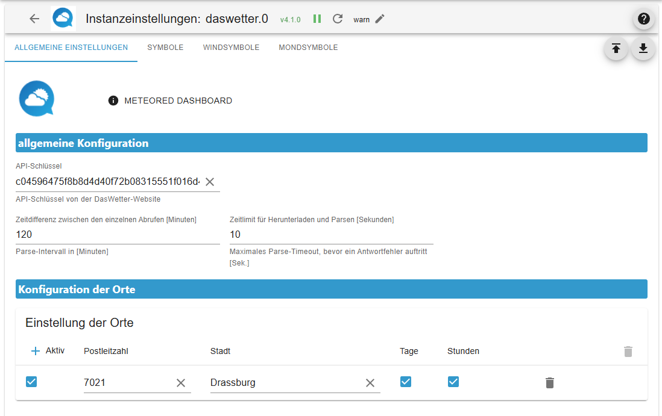Image resolution: width=662 pixels, height=416 pixels.
Task: Restart the instance with reload icon
Action: point(338,19)
